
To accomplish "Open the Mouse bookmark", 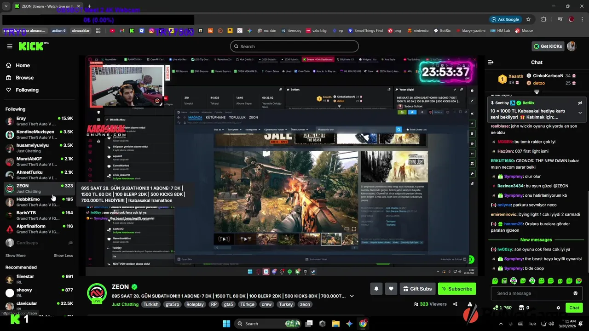I will coord(524,31).
